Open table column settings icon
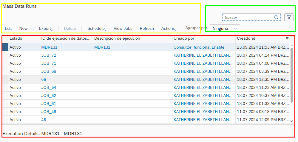The height and width of the screenshot is (142, 298). click(287, 38)
